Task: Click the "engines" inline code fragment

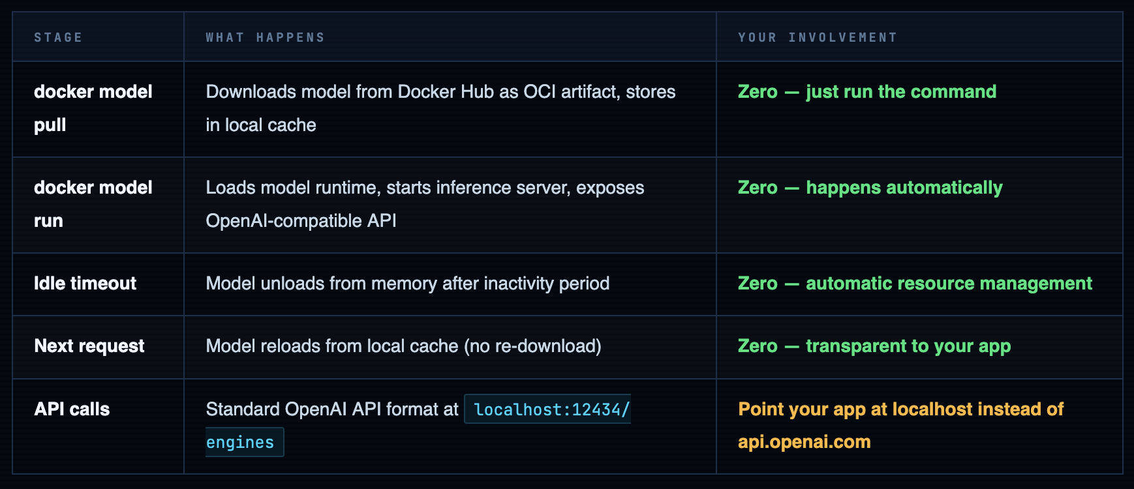Action: coord(241,443)
